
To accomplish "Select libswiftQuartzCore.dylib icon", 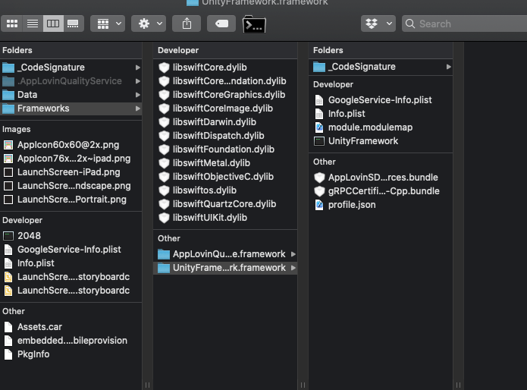I will pos(164,204).
